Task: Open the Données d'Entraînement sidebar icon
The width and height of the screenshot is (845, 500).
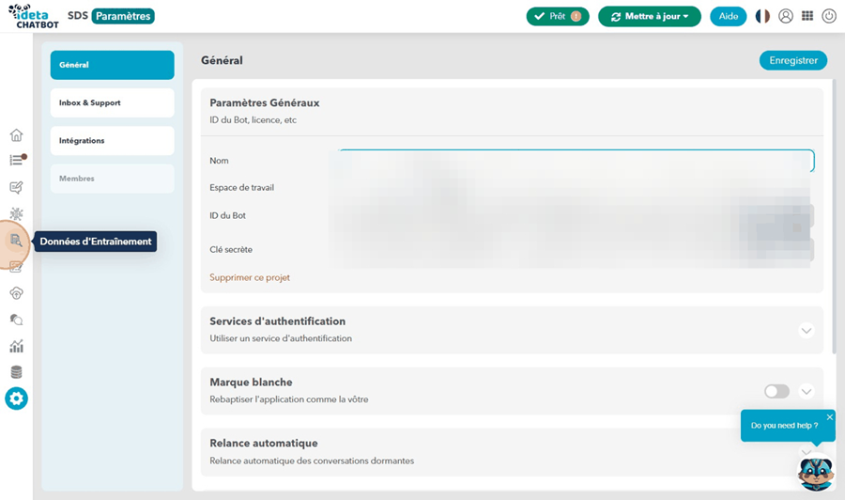Action: [16, 241]
